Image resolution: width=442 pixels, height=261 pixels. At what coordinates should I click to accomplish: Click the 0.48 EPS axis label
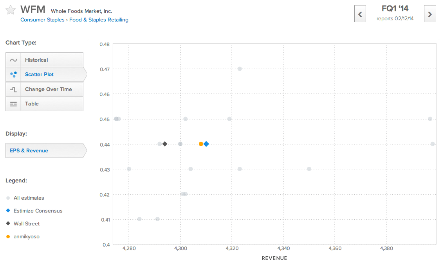point(105,45)
